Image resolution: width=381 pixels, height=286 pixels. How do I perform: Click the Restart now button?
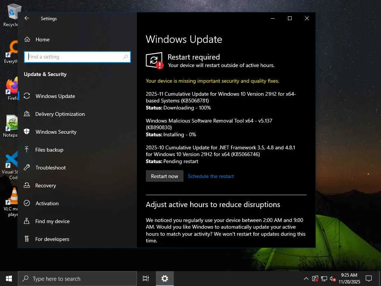pos(164,176)
